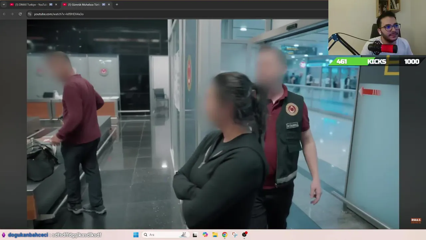Image resolution: width=426 pixels, height=240 pixels.
Task: Click the media indicator on Gümrük Muhafaza tab
Action: click(104, 5)
